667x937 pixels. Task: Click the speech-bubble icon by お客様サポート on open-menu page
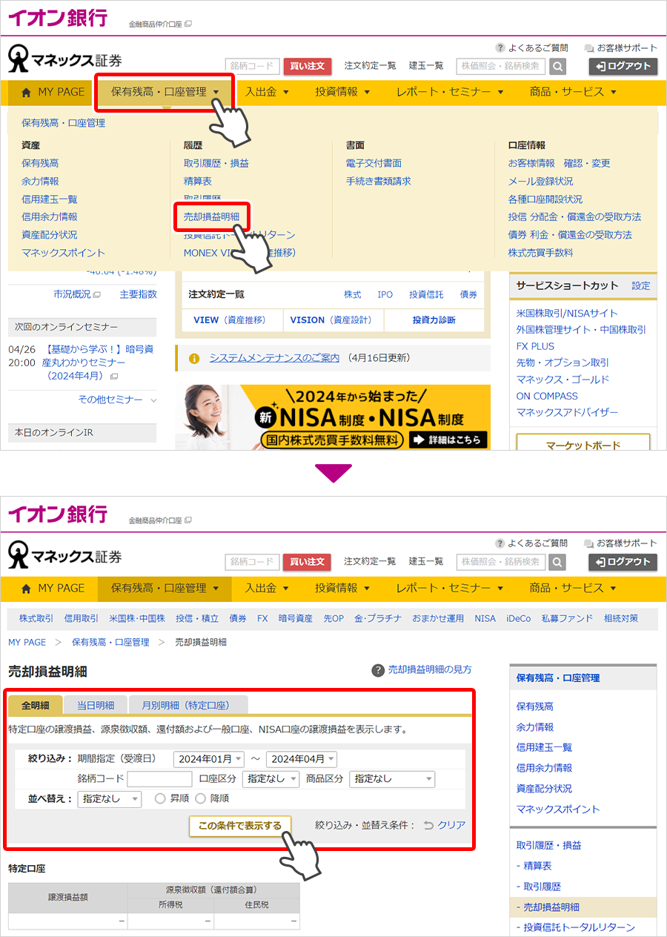pyautogui.click(x=589, y=48)
